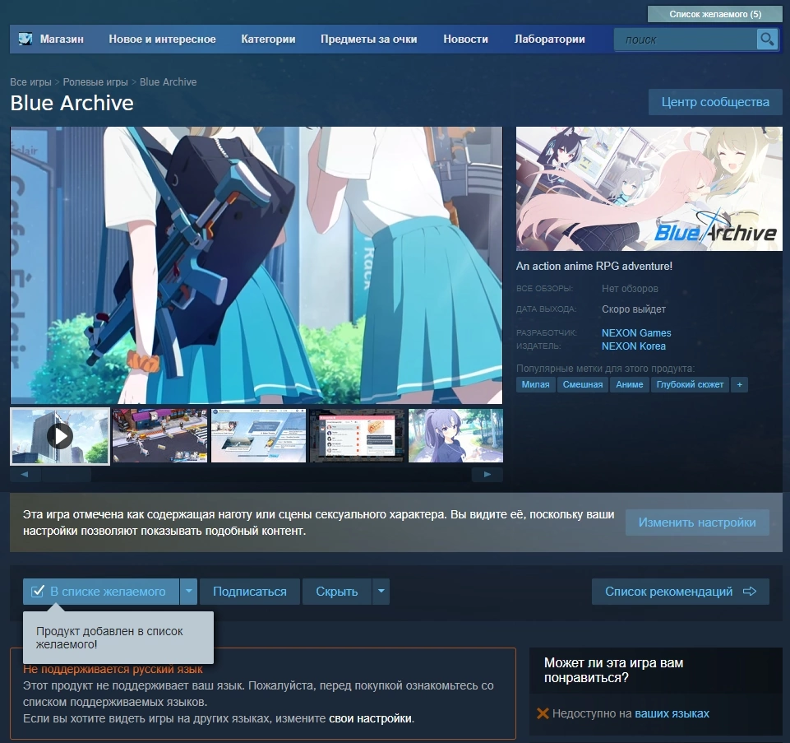Open Центр сообщества
The width and height of the screenshot is (790, 743).
click(715, 102)
